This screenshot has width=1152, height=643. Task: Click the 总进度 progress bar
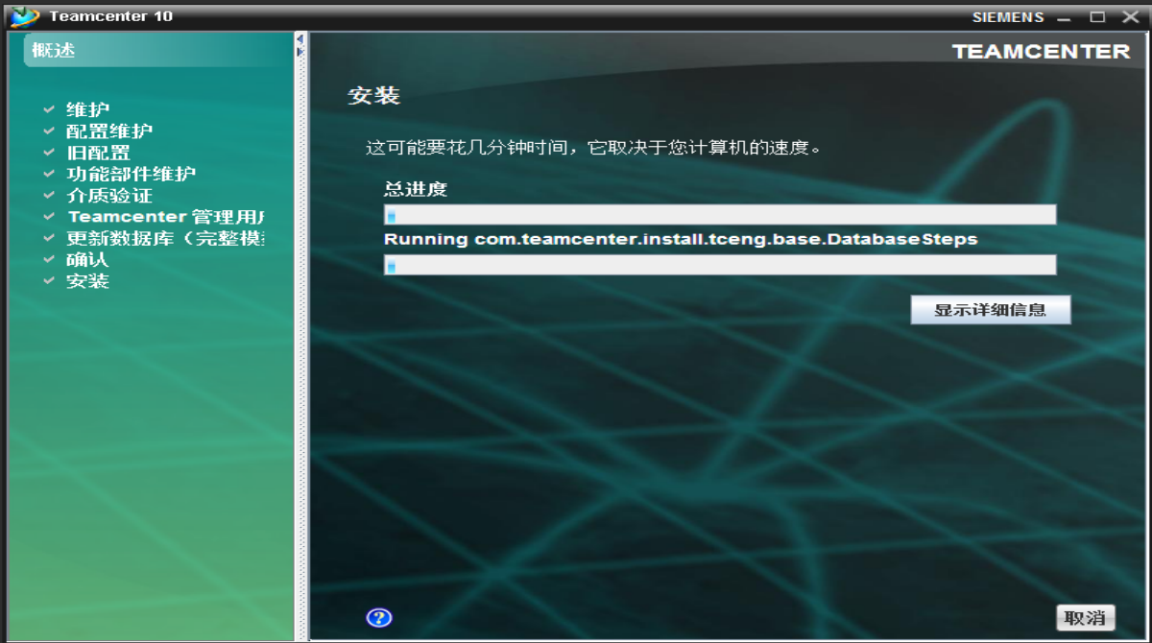[720, 214]
